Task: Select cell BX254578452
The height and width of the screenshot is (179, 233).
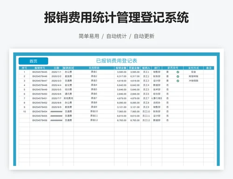Action: tap(40, 103)
